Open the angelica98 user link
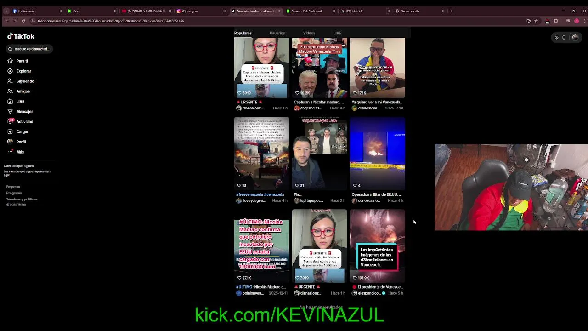 tap(311, 108)
